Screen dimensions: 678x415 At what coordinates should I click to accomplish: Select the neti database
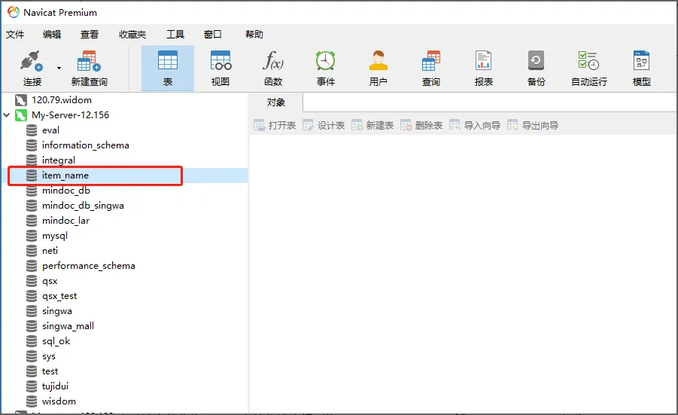(50, 251)
